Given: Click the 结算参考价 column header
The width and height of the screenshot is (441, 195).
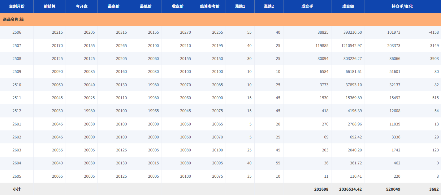Looking at the screenshot, I should coord(210,6).
